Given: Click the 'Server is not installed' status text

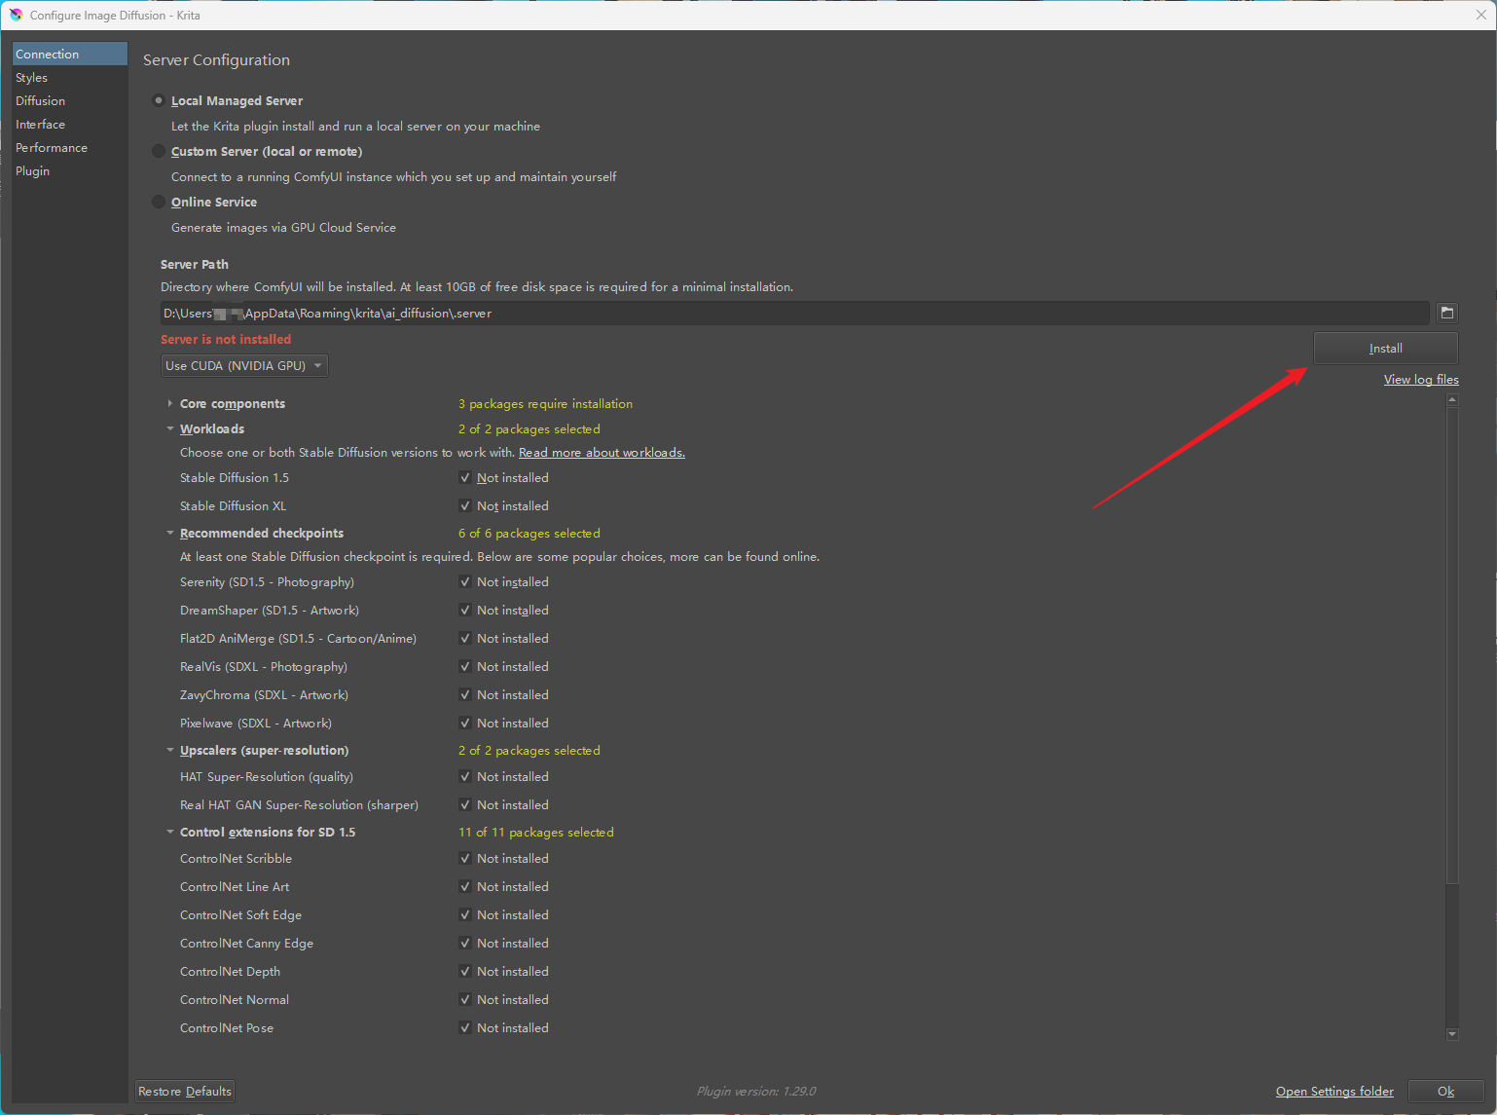Looking at the screenshot, I should click(x=226, y=340).
